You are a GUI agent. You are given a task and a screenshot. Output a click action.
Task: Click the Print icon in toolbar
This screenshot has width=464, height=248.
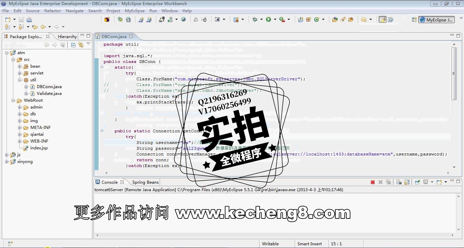click(29, 20)
